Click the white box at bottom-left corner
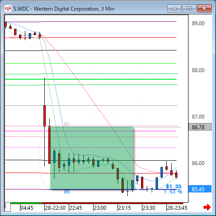The image size is (216, 216). click(x=8, y=207)
